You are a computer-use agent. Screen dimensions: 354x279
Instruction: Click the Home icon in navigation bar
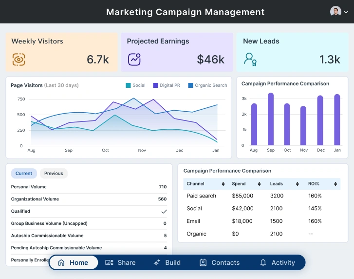[x=61, y=262]
